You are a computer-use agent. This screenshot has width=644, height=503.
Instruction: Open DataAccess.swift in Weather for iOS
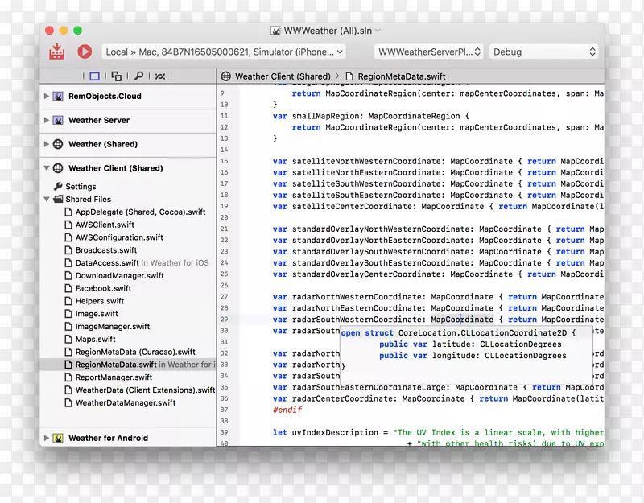[x=142, y=263]
